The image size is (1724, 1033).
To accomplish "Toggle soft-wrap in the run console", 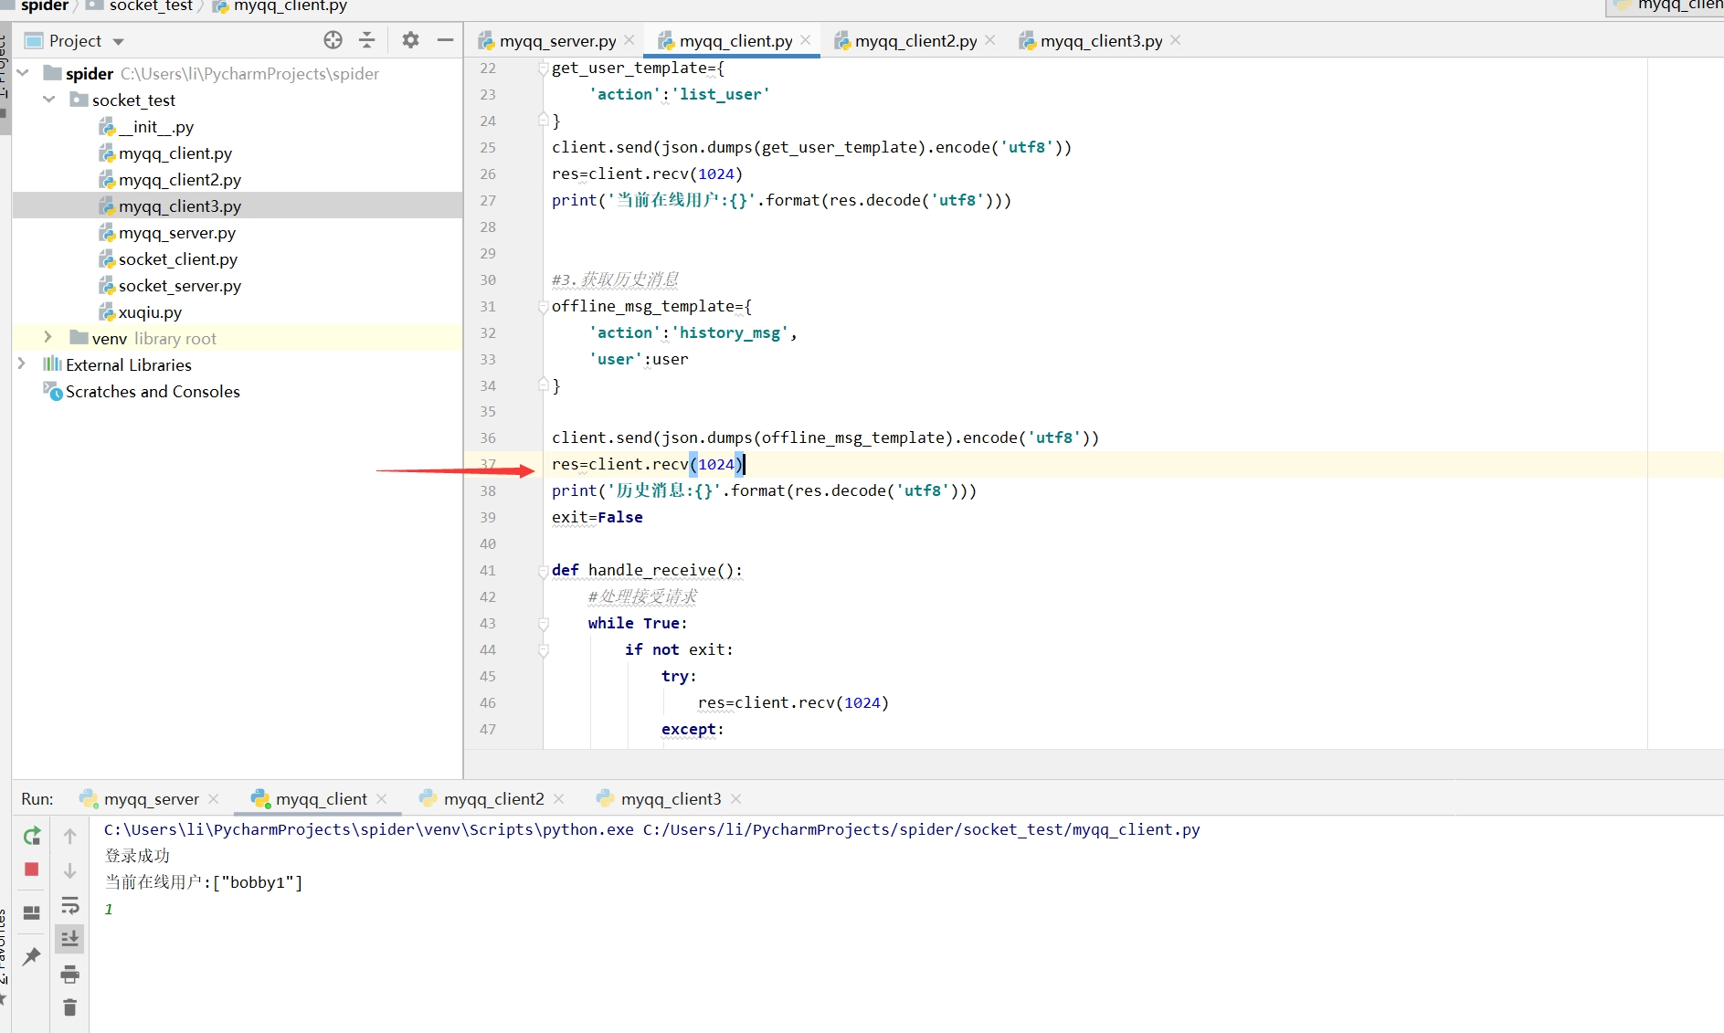I will 69,905.
